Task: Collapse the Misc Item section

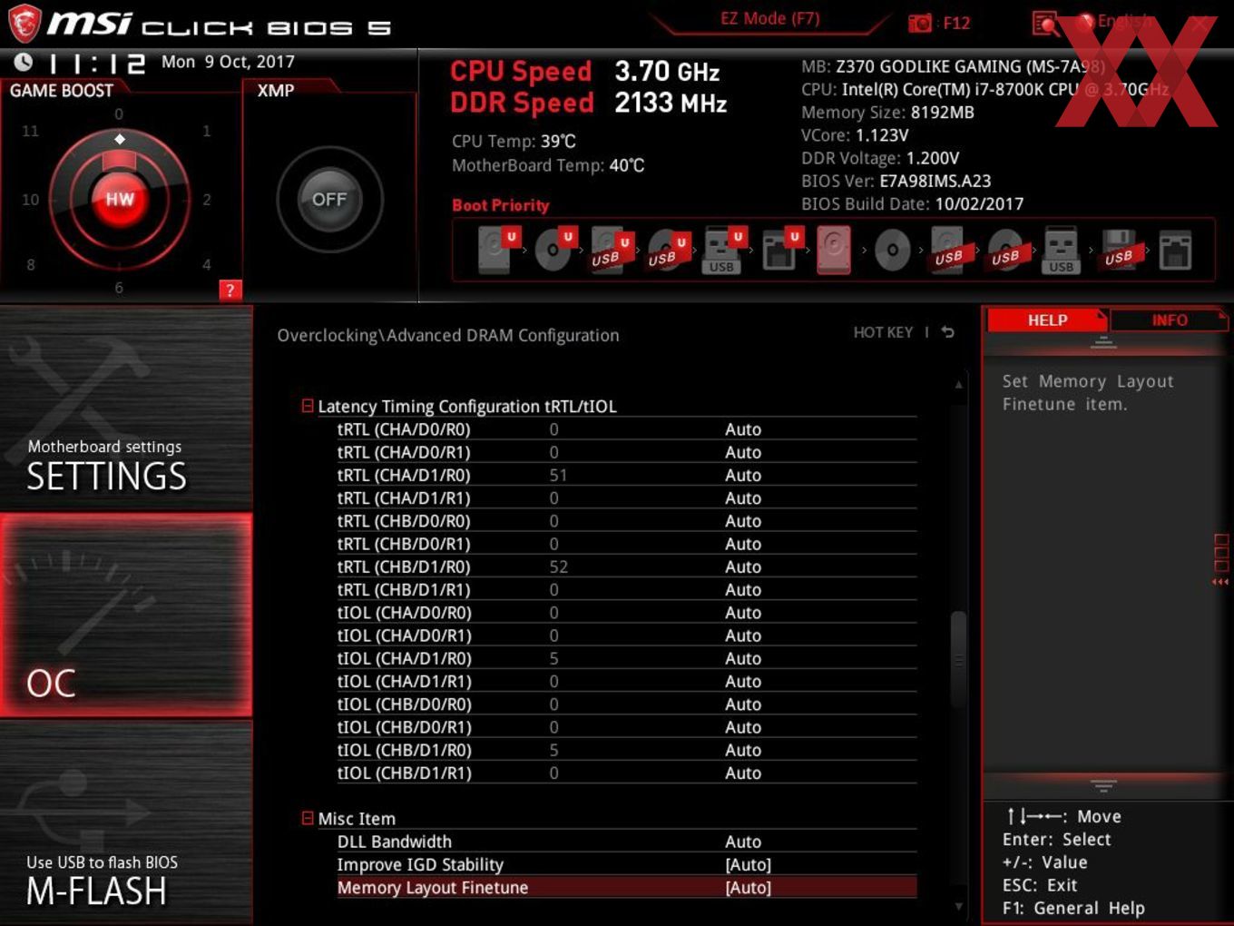Action: click(308, 818)
